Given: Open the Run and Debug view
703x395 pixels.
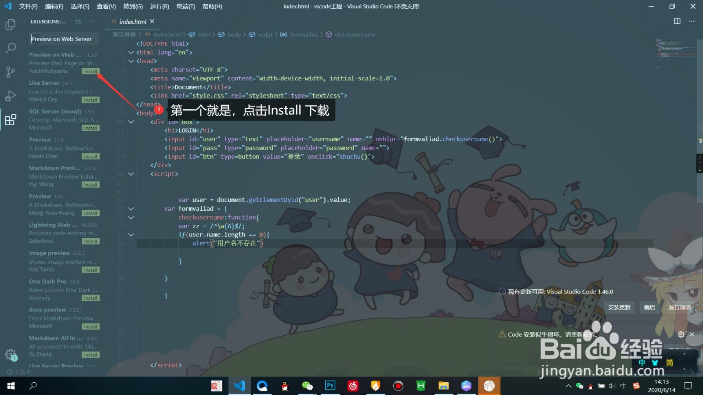Looking at the screenshot, I should 11,96.
